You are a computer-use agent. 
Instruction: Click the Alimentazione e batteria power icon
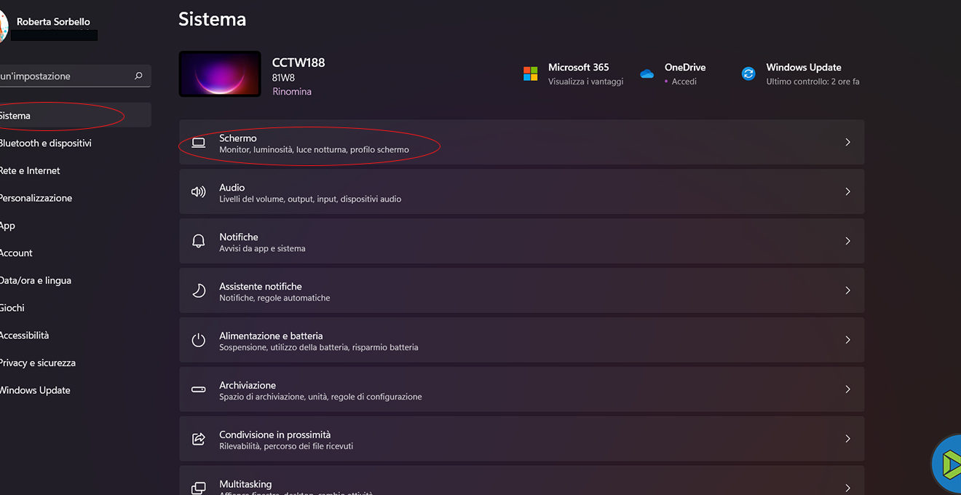(198, 340)
